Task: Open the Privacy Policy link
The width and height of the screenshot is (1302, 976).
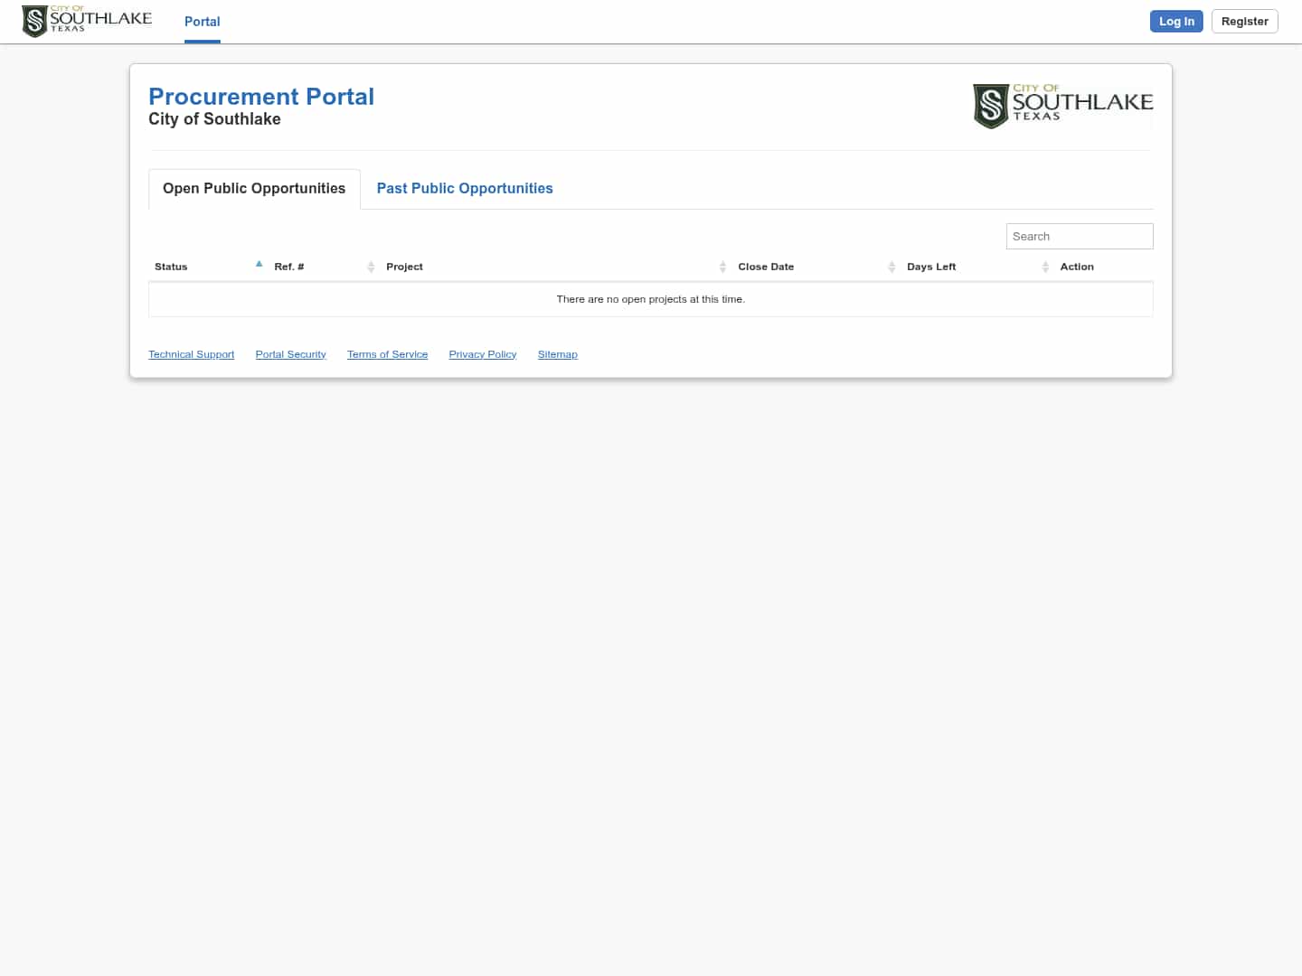Action: click(x=482, y=354)
